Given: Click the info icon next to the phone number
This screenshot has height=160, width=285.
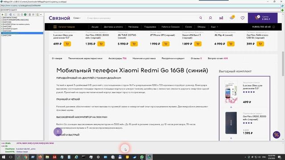Looking at the screenshot, I should point(273,27).
